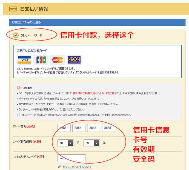Click the second card number field
This screenshot has height=170, width=189.
(79, 128)
